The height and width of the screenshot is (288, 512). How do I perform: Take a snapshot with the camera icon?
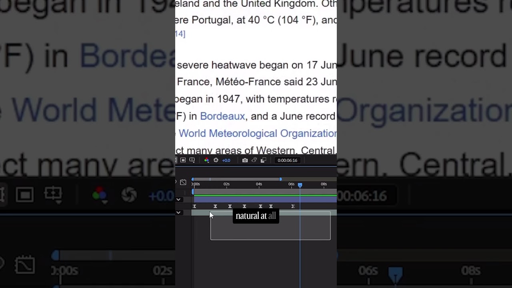pos(245,160)
